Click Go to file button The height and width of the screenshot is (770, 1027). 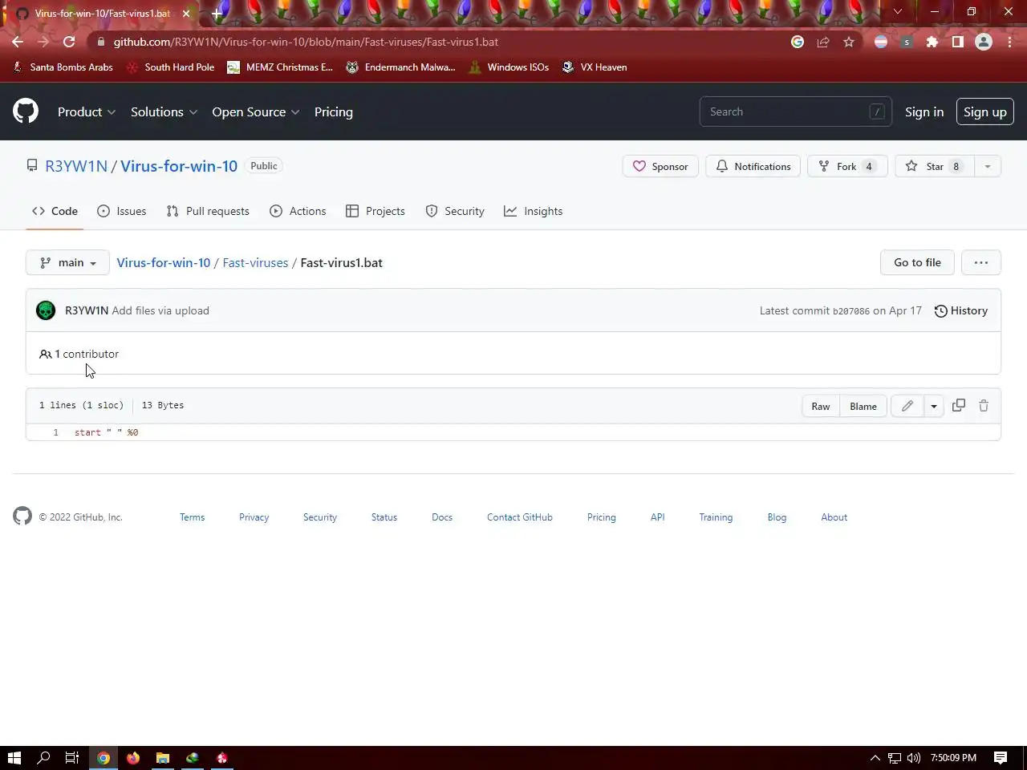click(x=917, y=262)
